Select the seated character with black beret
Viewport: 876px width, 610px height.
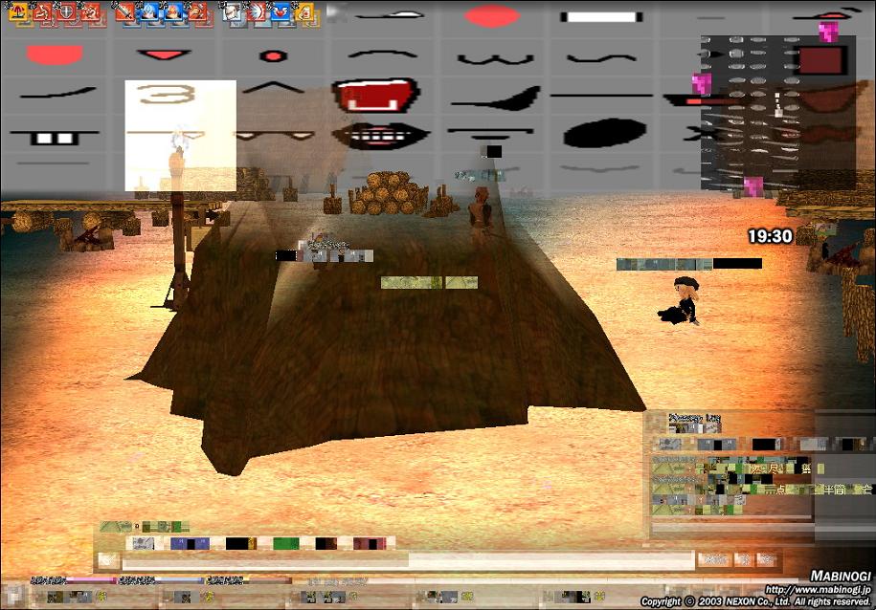(x=680, y=300)
